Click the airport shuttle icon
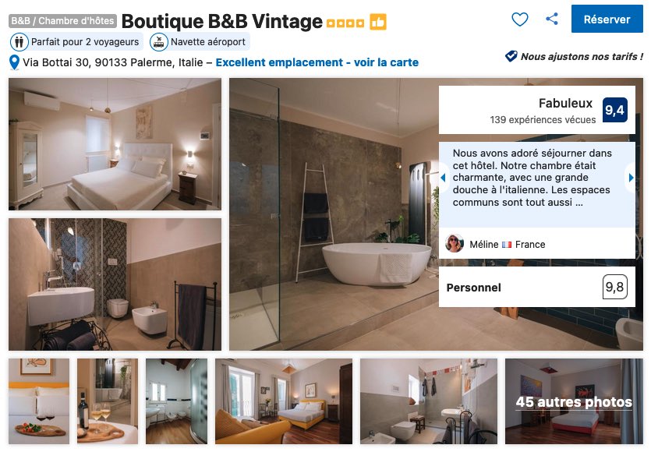The height and width of the screenshot is (452, 651). pyautogui.click(x=158, y=42)
